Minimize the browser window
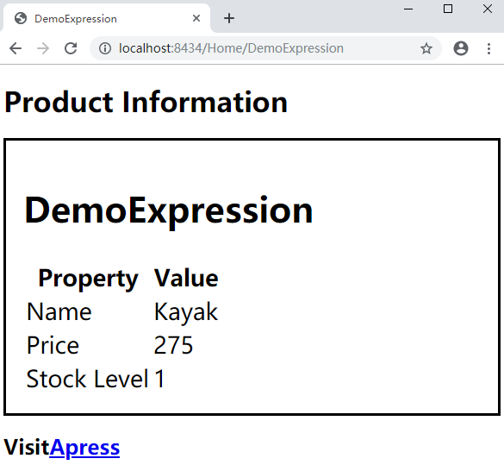Screen dimensions: 504x471 408,9
